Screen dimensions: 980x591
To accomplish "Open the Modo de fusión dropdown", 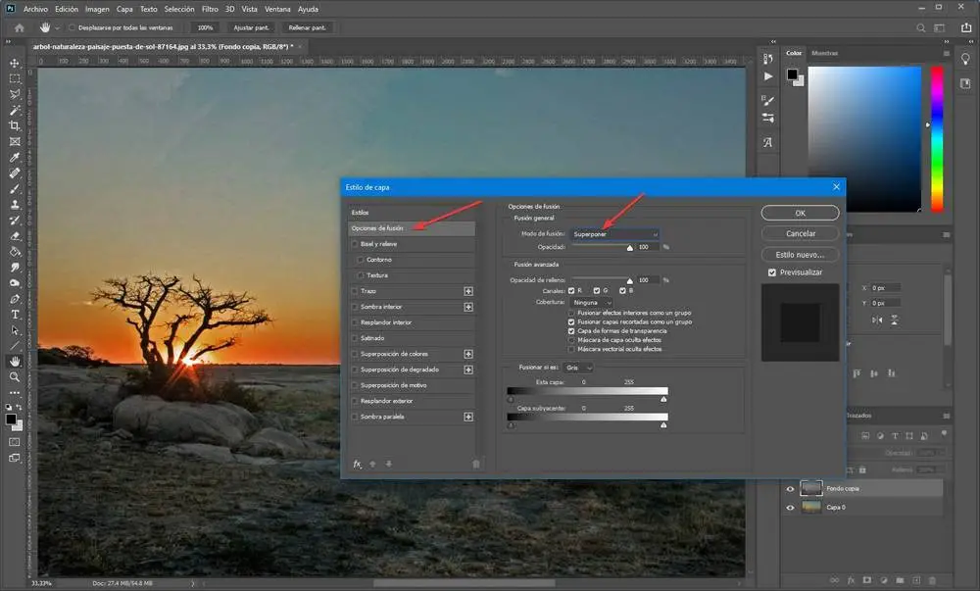I will [615, 234].
